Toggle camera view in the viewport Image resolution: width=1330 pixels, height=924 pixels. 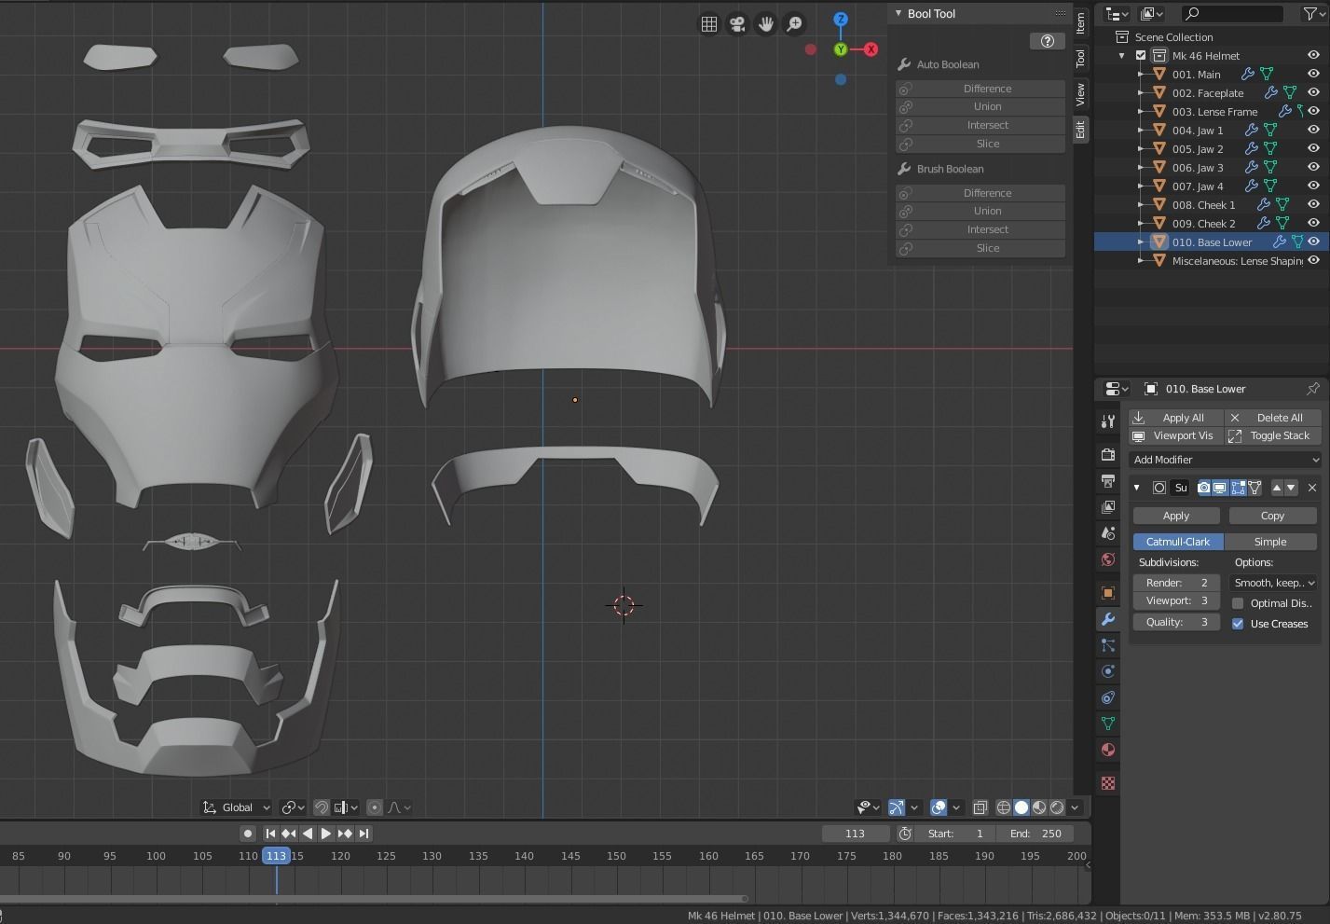pyautogui.click(x=737, y=24)
